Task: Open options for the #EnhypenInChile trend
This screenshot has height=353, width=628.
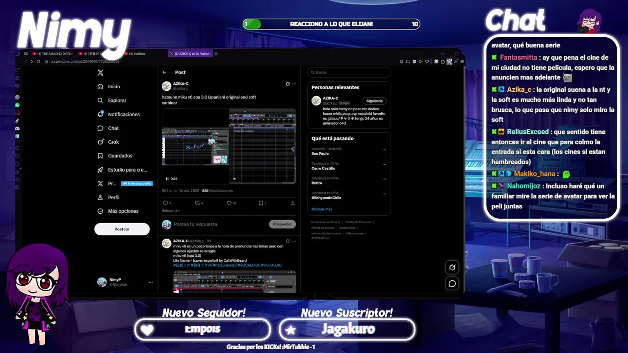Action: point(384,194)
